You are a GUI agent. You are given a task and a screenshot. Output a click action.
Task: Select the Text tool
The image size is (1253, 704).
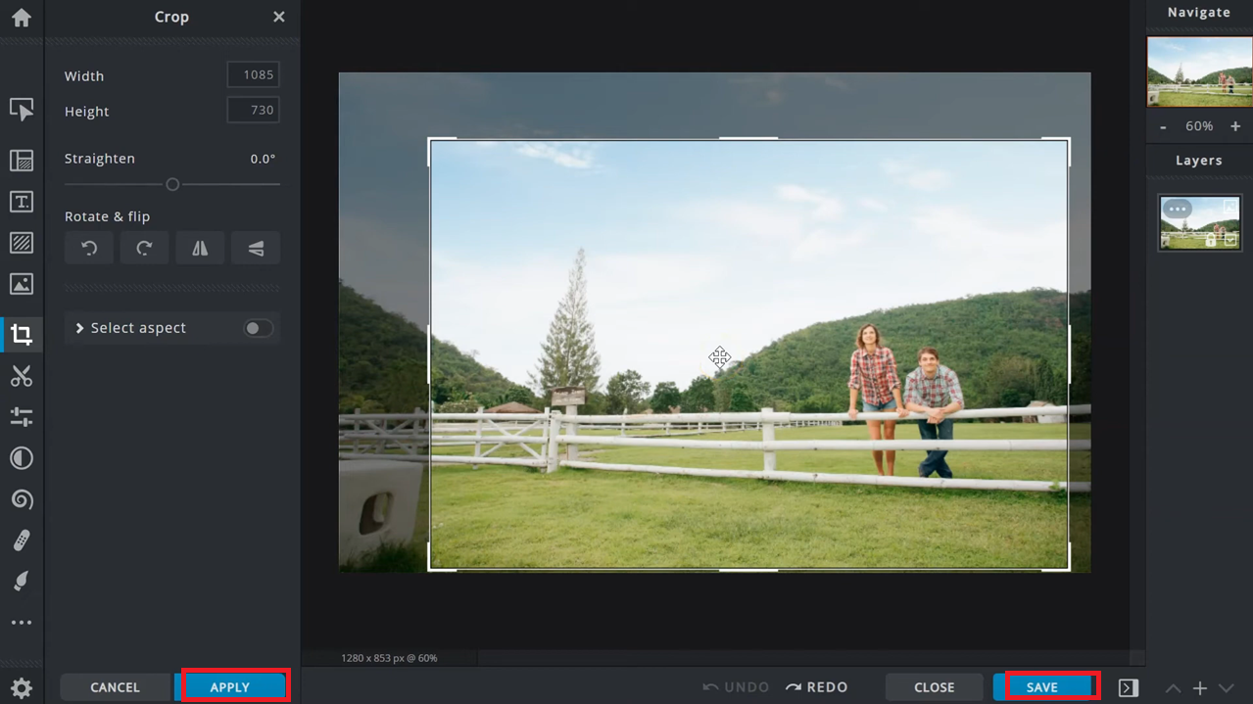click(x=21, y=202)
